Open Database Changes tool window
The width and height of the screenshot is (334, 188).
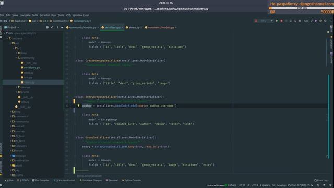90,180
